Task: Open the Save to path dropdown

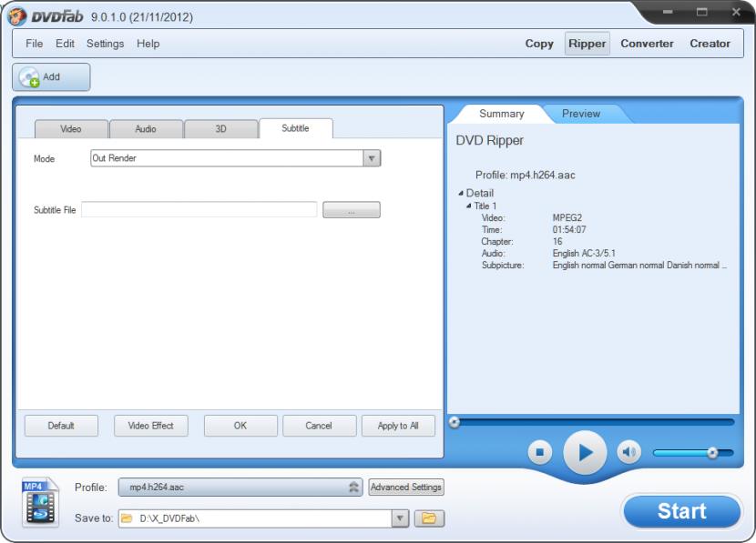Action: (400, 518)
